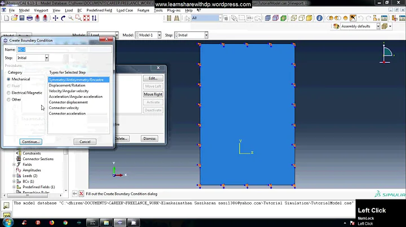Screen dimensions: 406x227
Task: Click the boundary condition Name input field
Action: coord(64,49)
